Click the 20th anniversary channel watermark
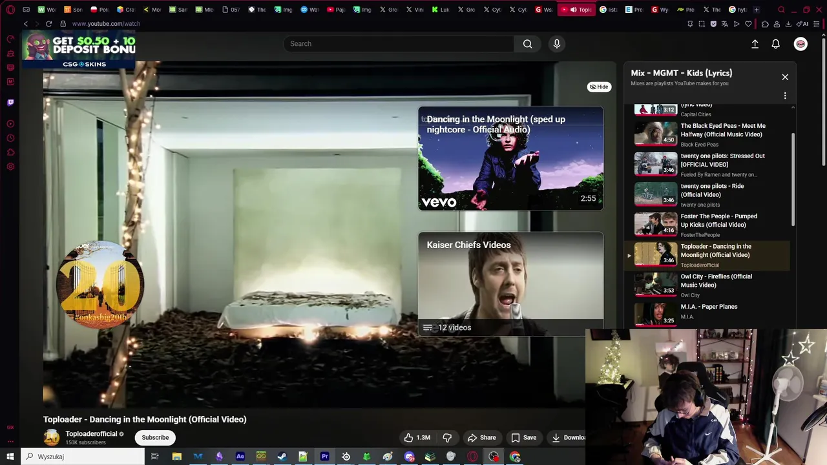The width and height of the screenshot is (827, 465). [x=100, y=284]
